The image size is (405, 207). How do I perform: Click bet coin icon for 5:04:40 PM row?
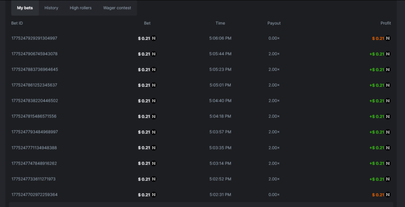coord(154,101)
